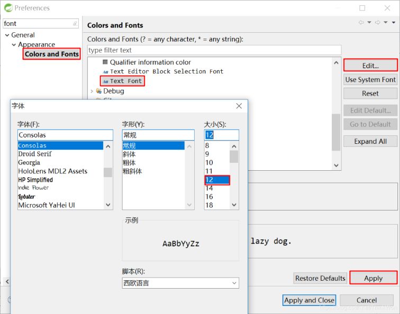Click Use System Font button

370,80
